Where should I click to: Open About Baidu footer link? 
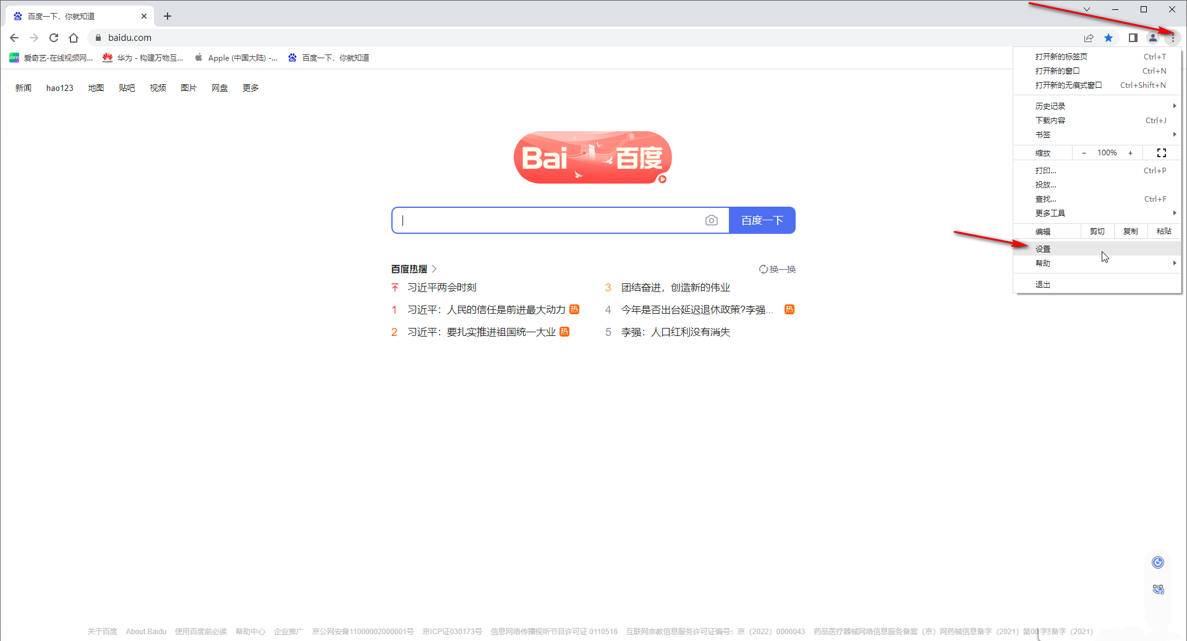coord(147,632)
